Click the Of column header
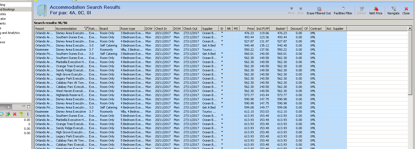Image resolution: width=415 pixels, height=149 pixels. 306,29
